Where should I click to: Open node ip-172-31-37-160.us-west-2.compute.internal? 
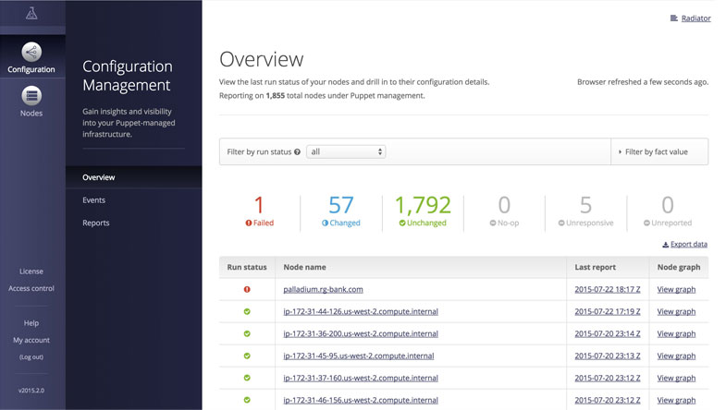[x=361, y=378]
